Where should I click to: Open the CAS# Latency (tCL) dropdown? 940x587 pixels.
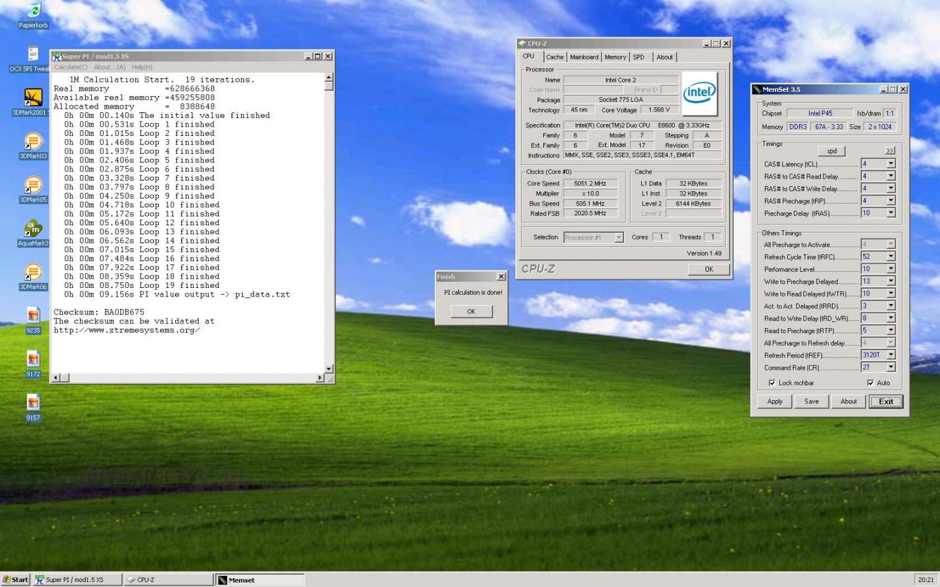891,164
